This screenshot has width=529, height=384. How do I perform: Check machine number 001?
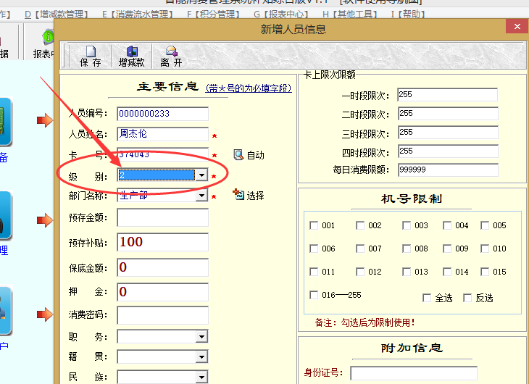pos(314,225)
